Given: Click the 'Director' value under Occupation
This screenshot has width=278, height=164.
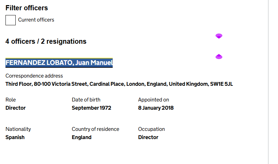Looking at the screenshot, I should (148, 137).
